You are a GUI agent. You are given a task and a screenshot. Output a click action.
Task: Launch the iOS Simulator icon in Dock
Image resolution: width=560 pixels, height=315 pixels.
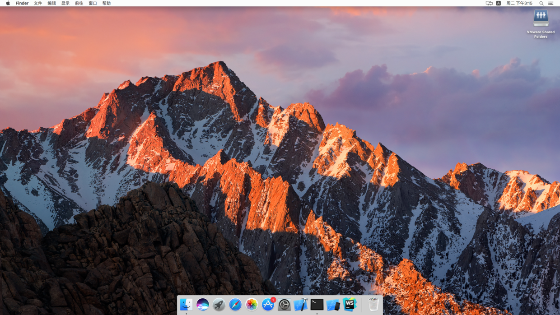(x=333, y=305)
